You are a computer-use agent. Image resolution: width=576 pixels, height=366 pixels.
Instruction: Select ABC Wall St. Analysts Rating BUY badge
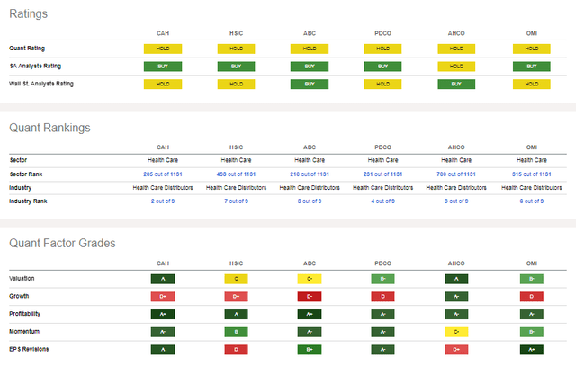310,84
